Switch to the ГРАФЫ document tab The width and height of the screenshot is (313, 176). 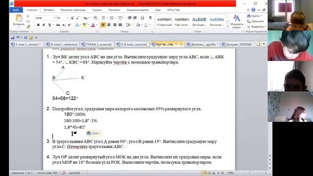pyautogui.click(x=97, y=44)
